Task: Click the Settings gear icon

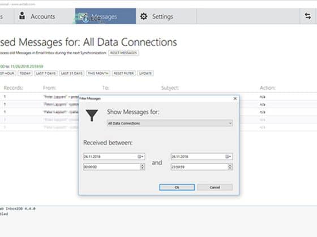Action: (144, 16)
